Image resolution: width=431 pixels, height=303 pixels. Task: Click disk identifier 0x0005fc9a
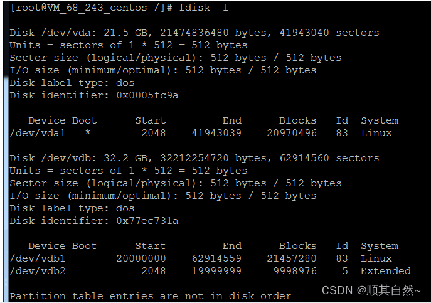[147, 95]
